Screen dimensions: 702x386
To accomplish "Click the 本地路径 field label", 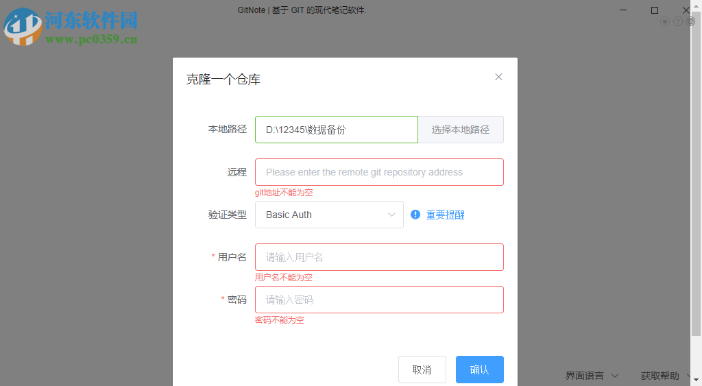I will coord(228,129).
